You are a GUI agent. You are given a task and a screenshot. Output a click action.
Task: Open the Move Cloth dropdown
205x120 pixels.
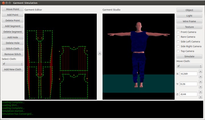coord(189,66)
